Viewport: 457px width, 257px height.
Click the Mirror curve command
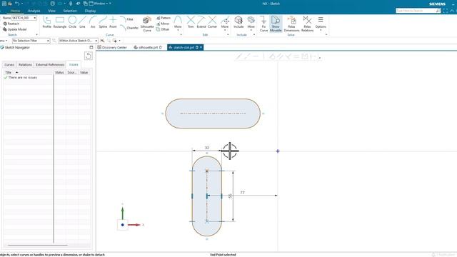pos(163,24)
